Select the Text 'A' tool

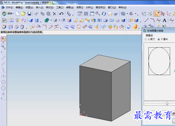coord(165,20)
